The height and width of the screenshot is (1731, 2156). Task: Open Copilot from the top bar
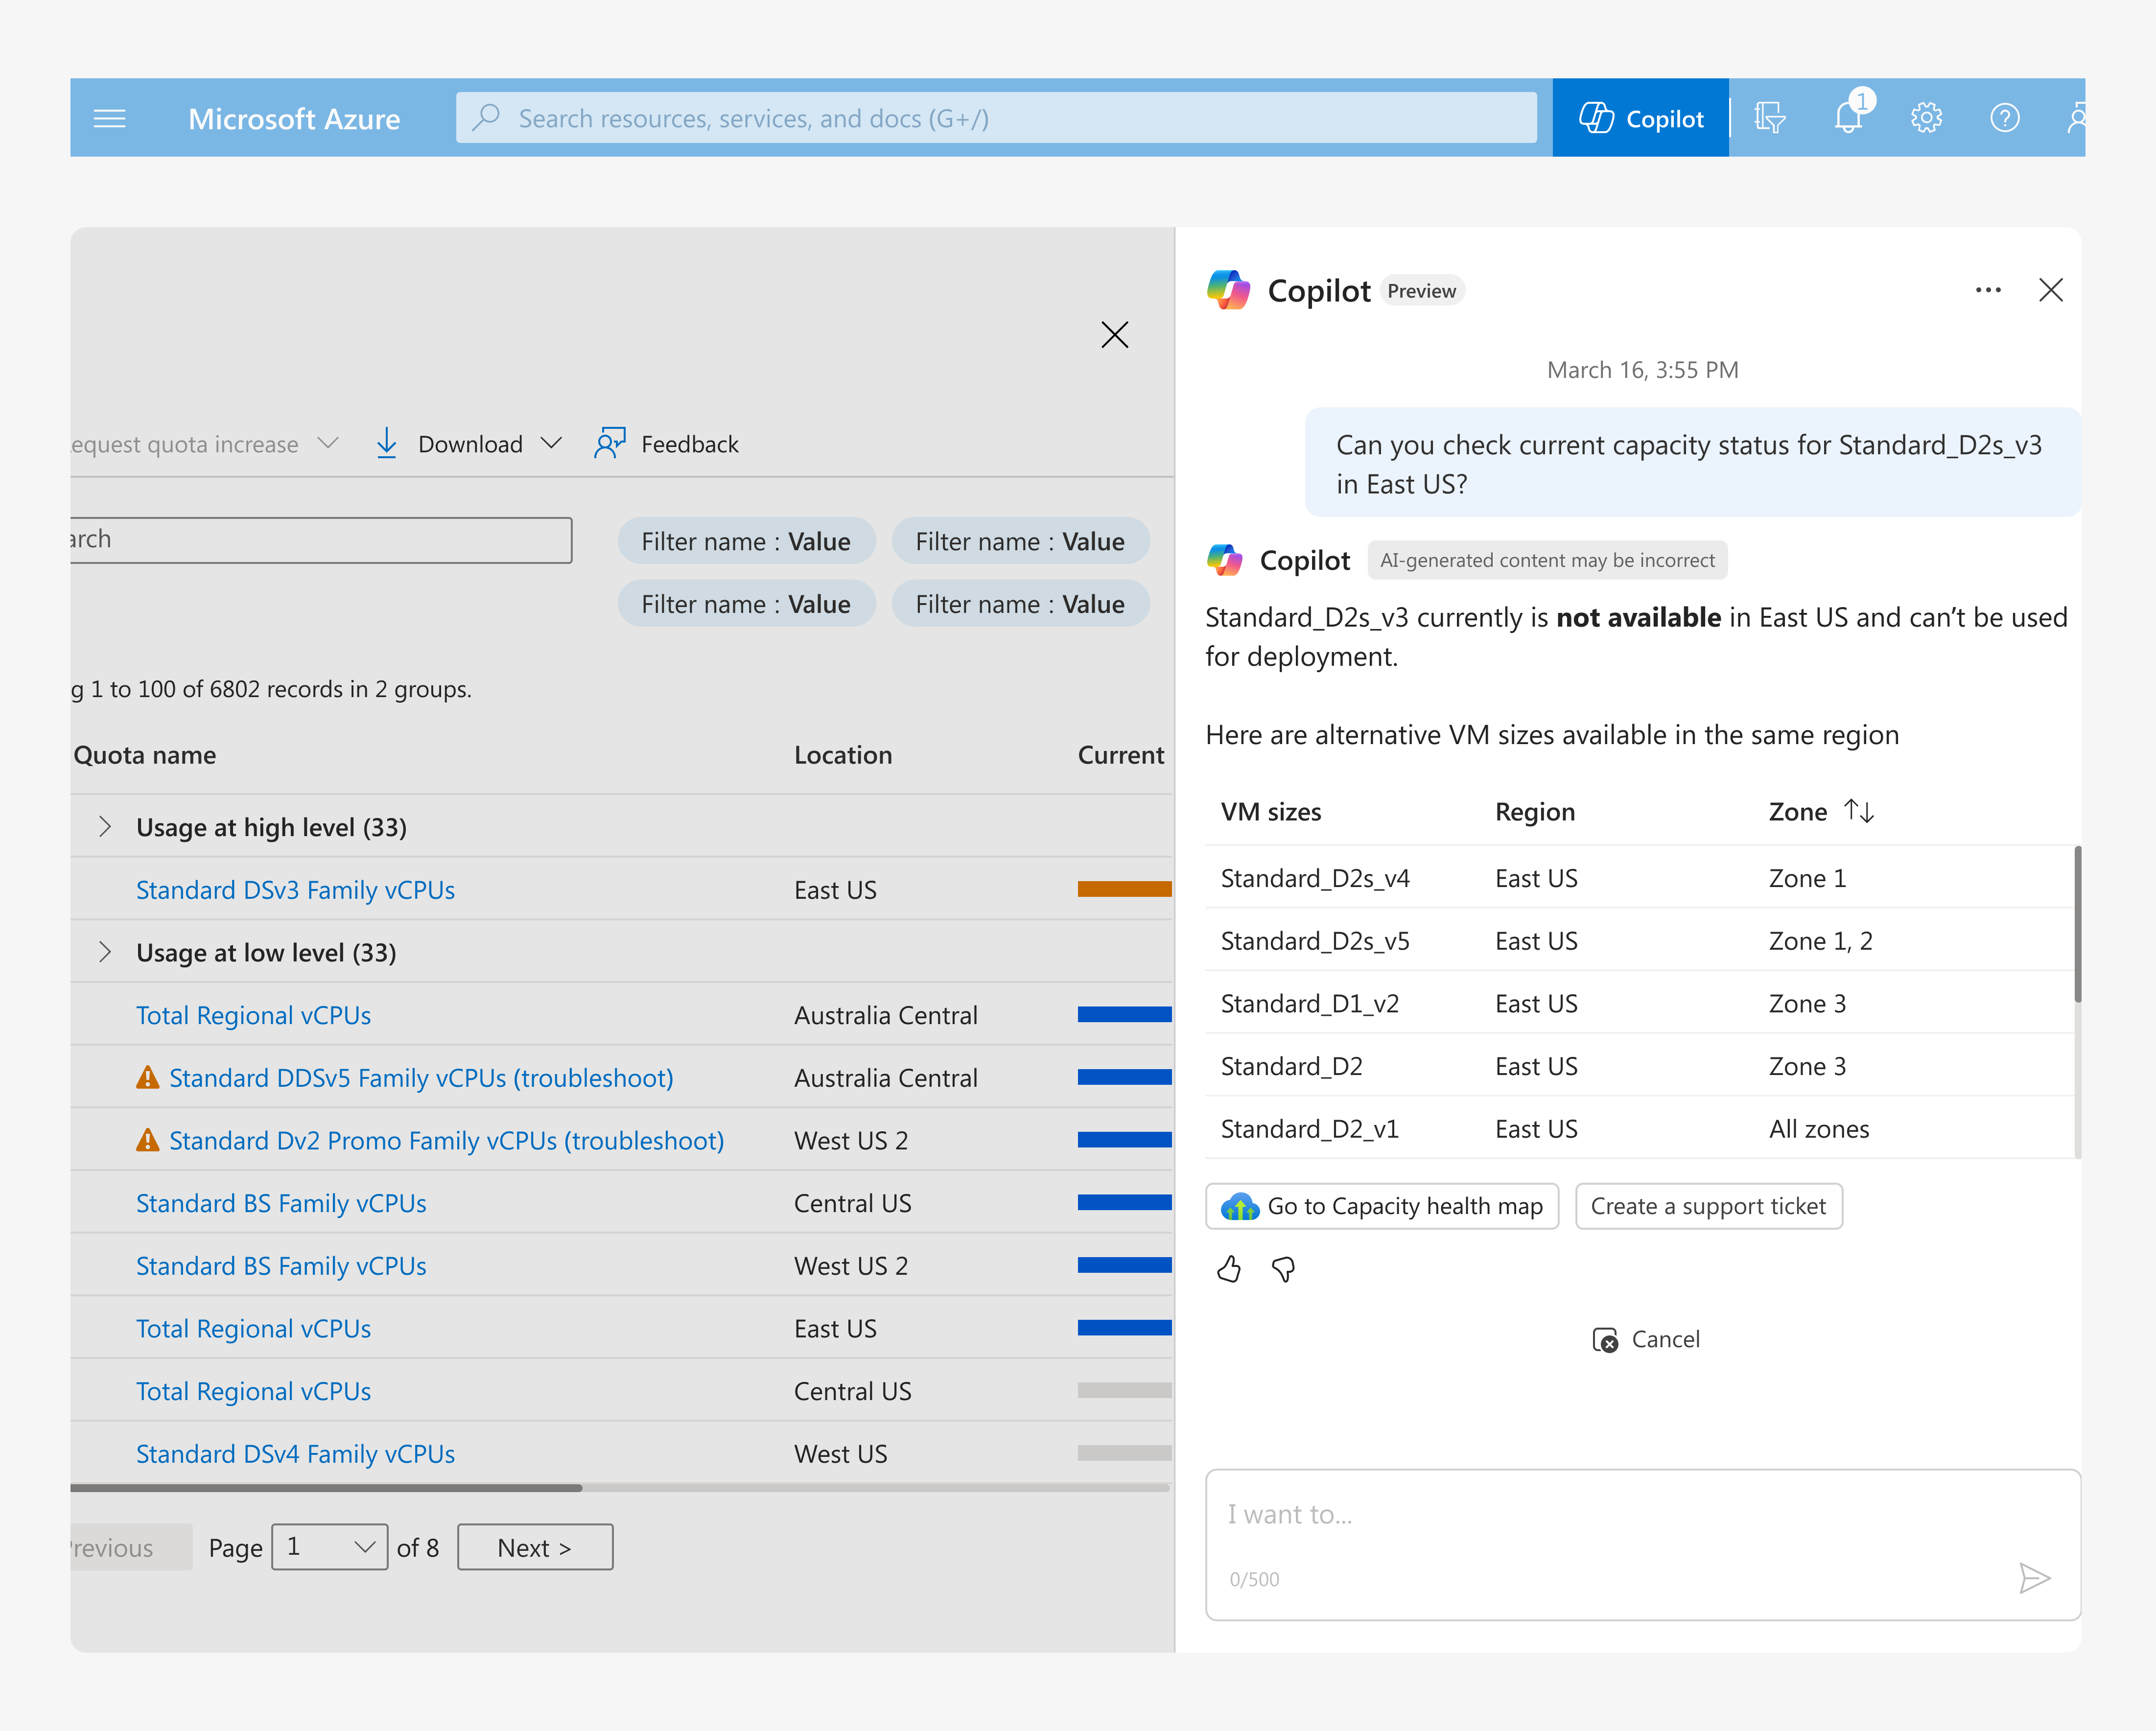click(x=1640, y=118)
